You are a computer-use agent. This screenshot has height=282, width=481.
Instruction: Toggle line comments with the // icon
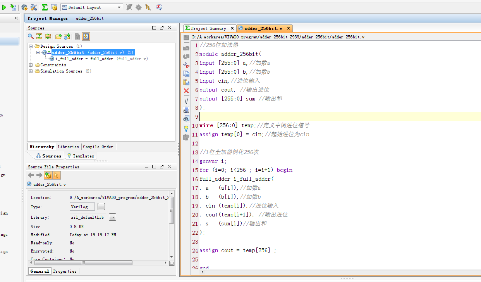pyautogui.click(x=186, y=101)
